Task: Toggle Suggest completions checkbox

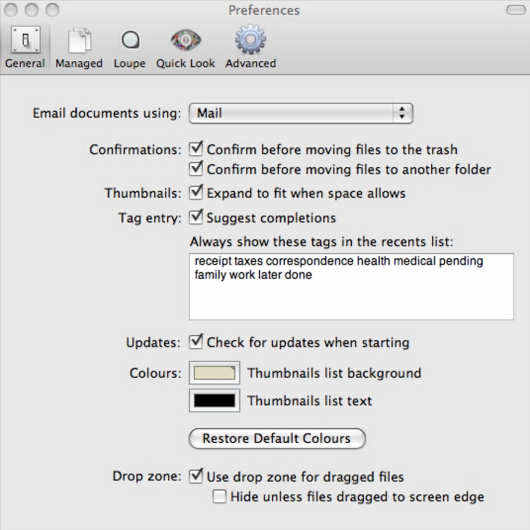Action: [x=196, y=217]
